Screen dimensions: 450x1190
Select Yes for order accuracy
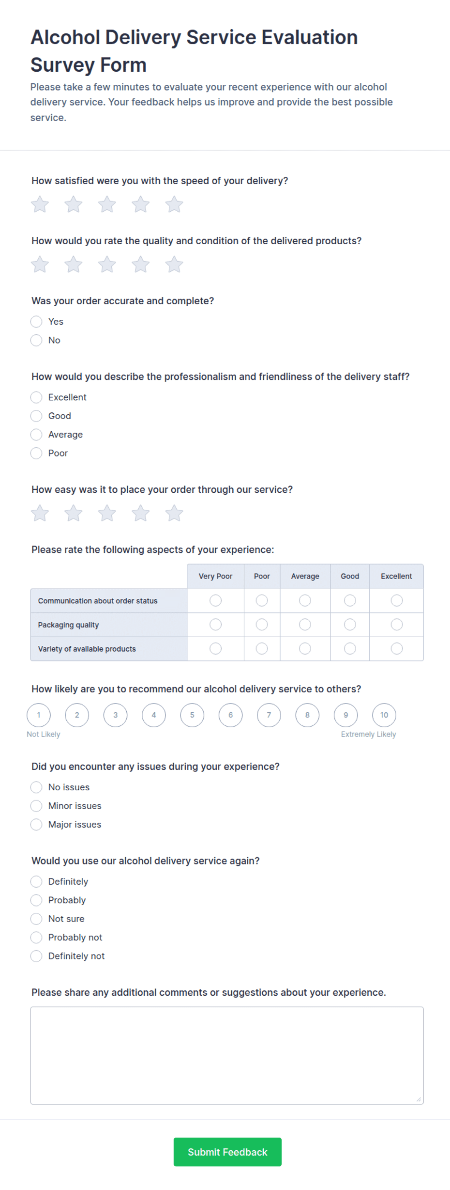pos(36,322)
